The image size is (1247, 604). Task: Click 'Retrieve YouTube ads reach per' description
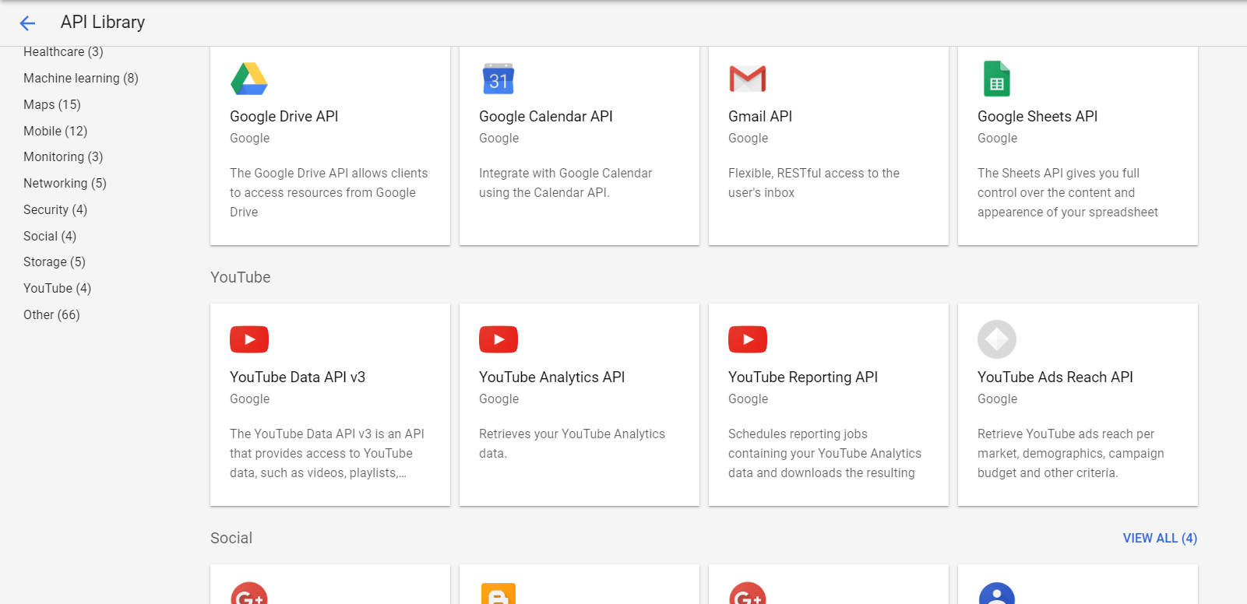pos(1070,453)
